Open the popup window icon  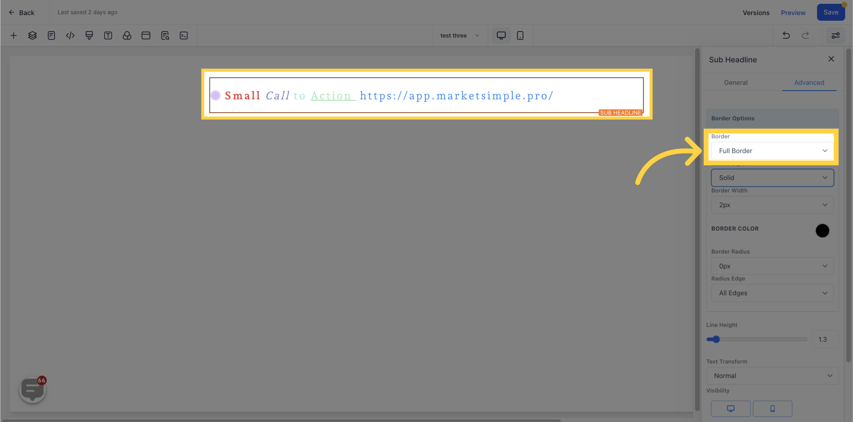point(146,35)
